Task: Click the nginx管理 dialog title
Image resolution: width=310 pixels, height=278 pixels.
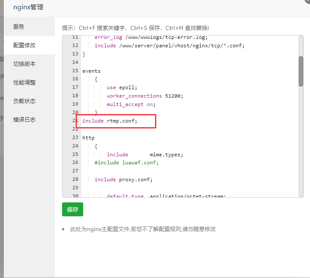Action: tap(28, 7)
